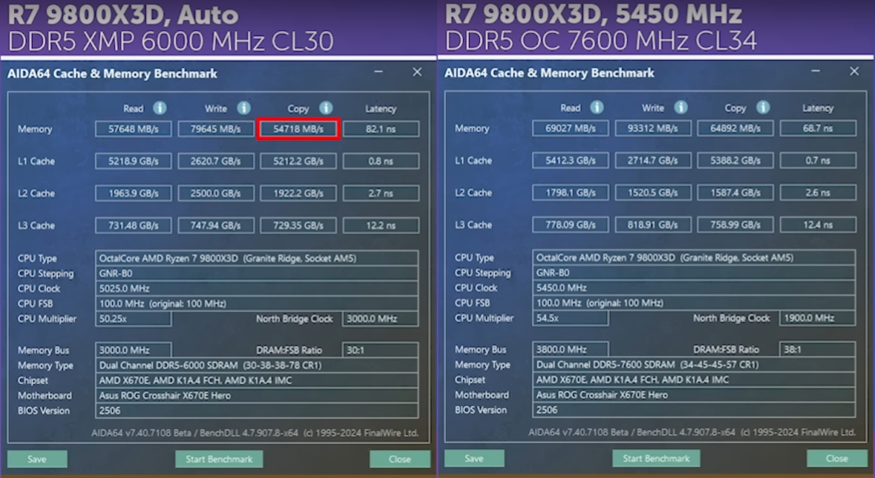This screenshot has height=478, width=875.
Task: Select Memory copy value 54718 MB/s
Action: point(298,129)
